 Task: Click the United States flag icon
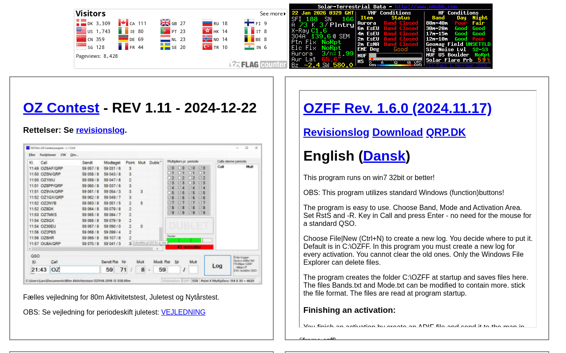[x=81, y=31]
